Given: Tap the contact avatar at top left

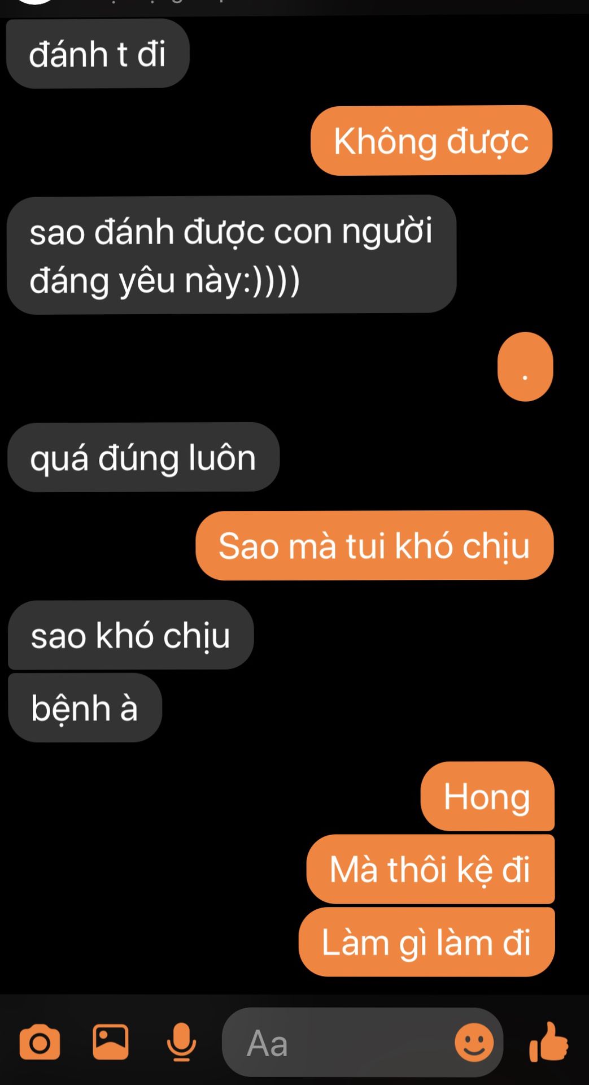Looking at the screenshot, I should click(35, 2).
